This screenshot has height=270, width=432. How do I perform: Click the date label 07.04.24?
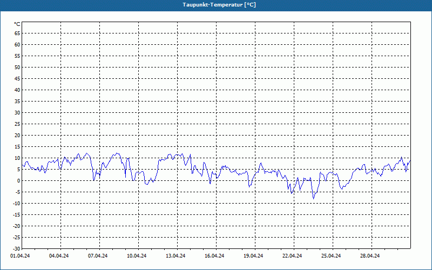pyautogui.click(x=98, y=256)
